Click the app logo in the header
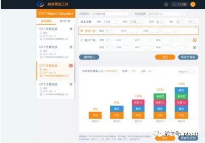This screenshot has width=205, height=143. (x=40, y=4)
